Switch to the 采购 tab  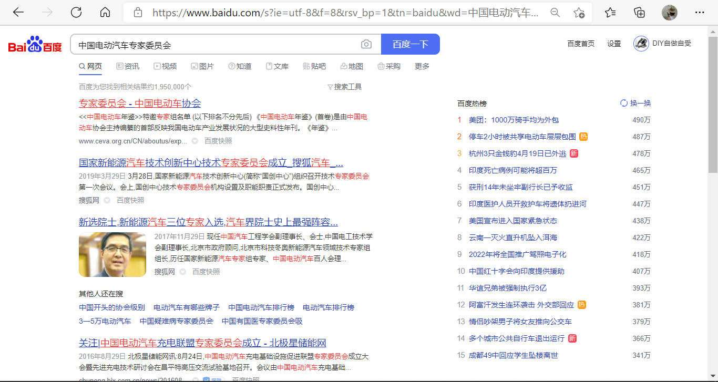coord(389,66)
